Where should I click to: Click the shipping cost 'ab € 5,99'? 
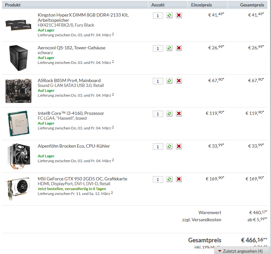point(257,219)
